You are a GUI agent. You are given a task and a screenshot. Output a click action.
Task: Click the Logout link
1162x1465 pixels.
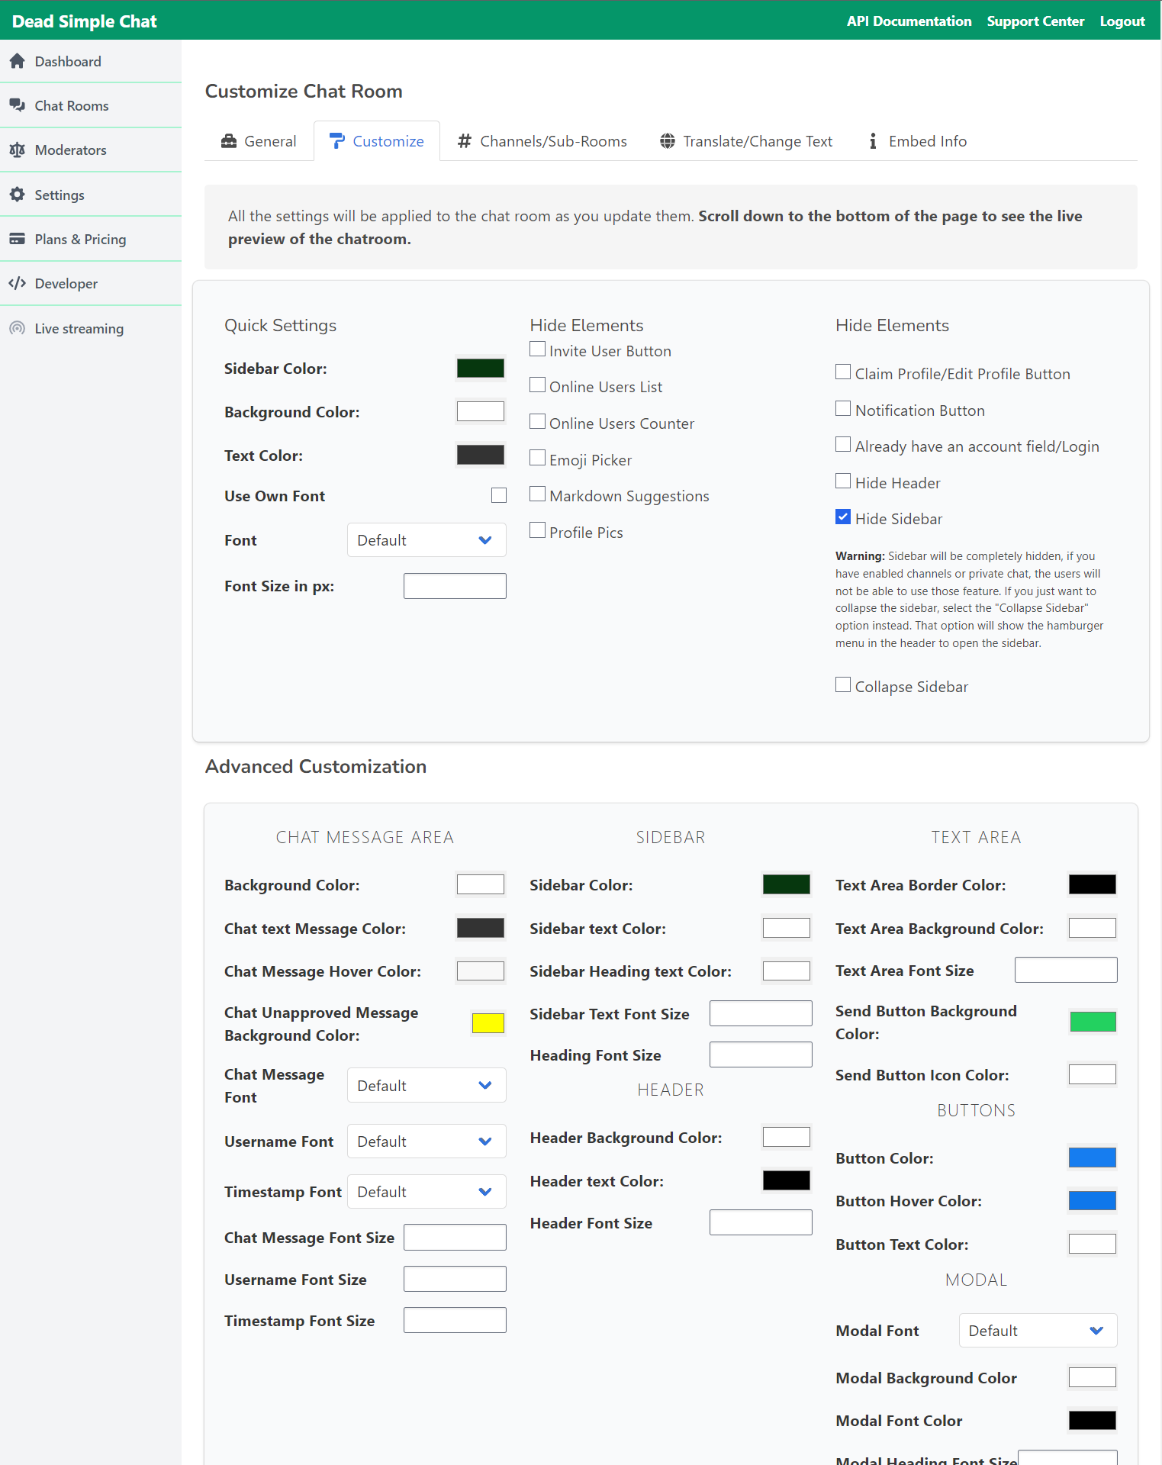(1122, 21)
